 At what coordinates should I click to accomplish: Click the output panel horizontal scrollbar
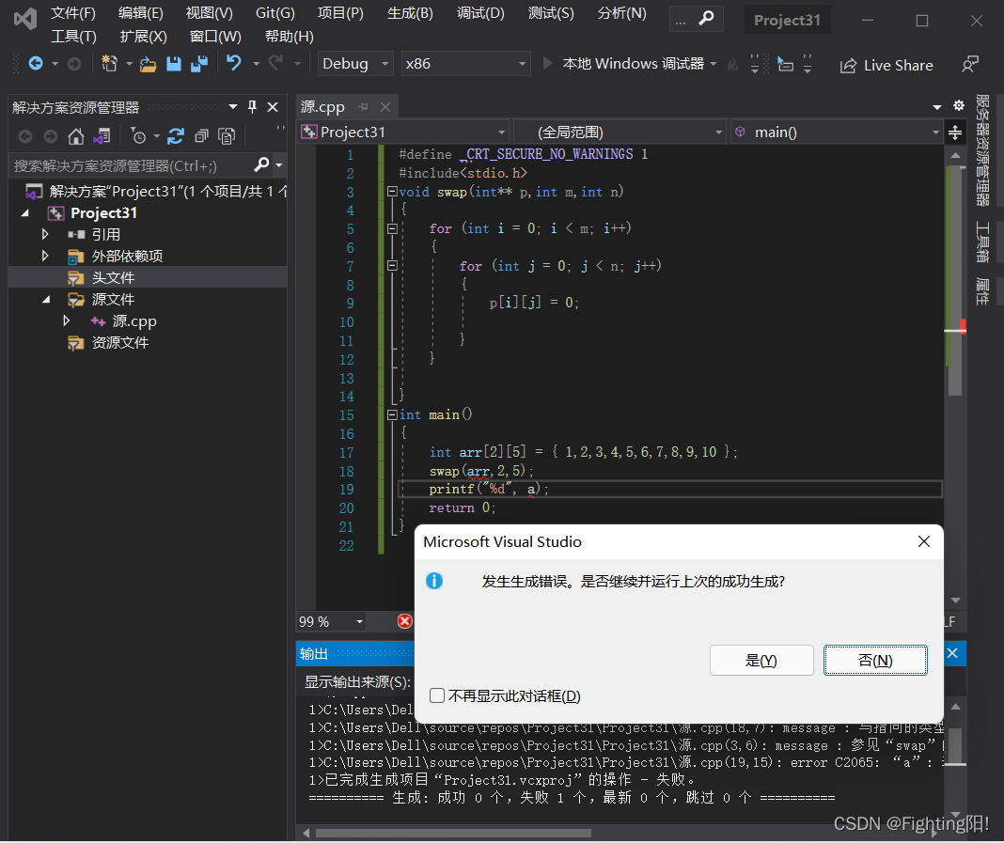click(453, 833)
